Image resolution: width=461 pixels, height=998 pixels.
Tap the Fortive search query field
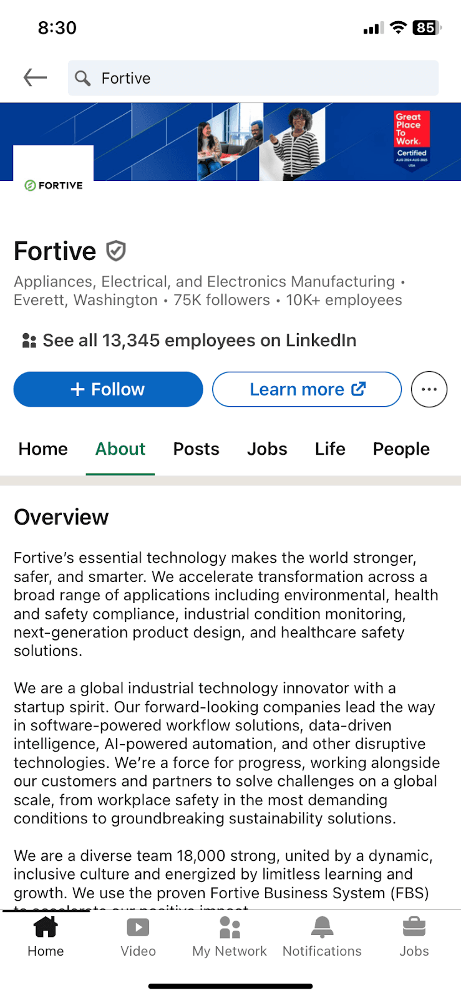[187, 78]
